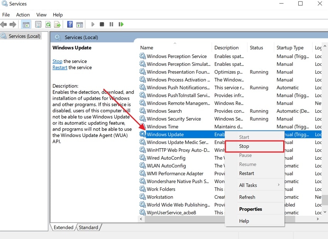Click the Export List toolbar icon
The height and width of the screenshot is (239, 328).
pyautogui.click(x=57, y=24)
